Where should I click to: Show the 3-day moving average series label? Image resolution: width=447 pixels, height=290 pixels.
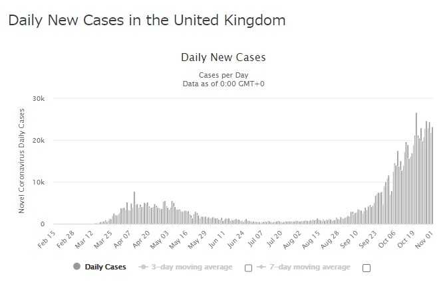191,267
